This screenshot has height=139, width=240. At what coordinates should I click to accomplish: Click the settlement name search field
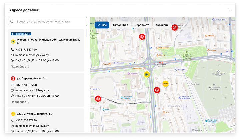tap(47, 22)
